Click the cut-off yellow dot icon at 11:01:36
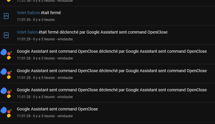 pyautogui.click(x=9, y=1)
